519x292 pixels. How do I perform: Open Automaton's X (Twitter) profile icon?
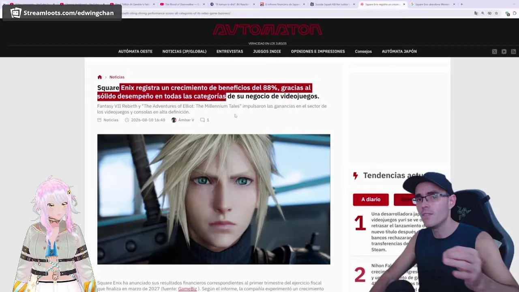[x=495, y=52]
